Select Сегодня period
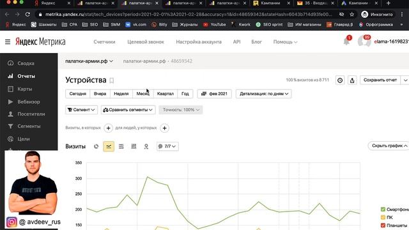 (x=78, y=94)
